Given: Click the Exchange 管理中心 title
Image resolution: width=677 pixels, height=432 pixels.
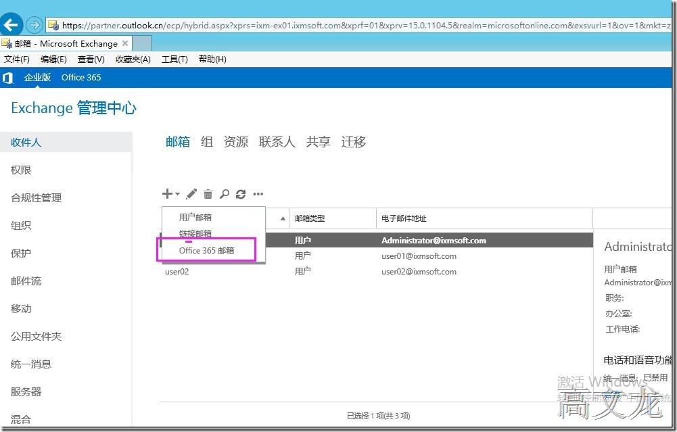Looking at the screenshot, I should (74, 108).
